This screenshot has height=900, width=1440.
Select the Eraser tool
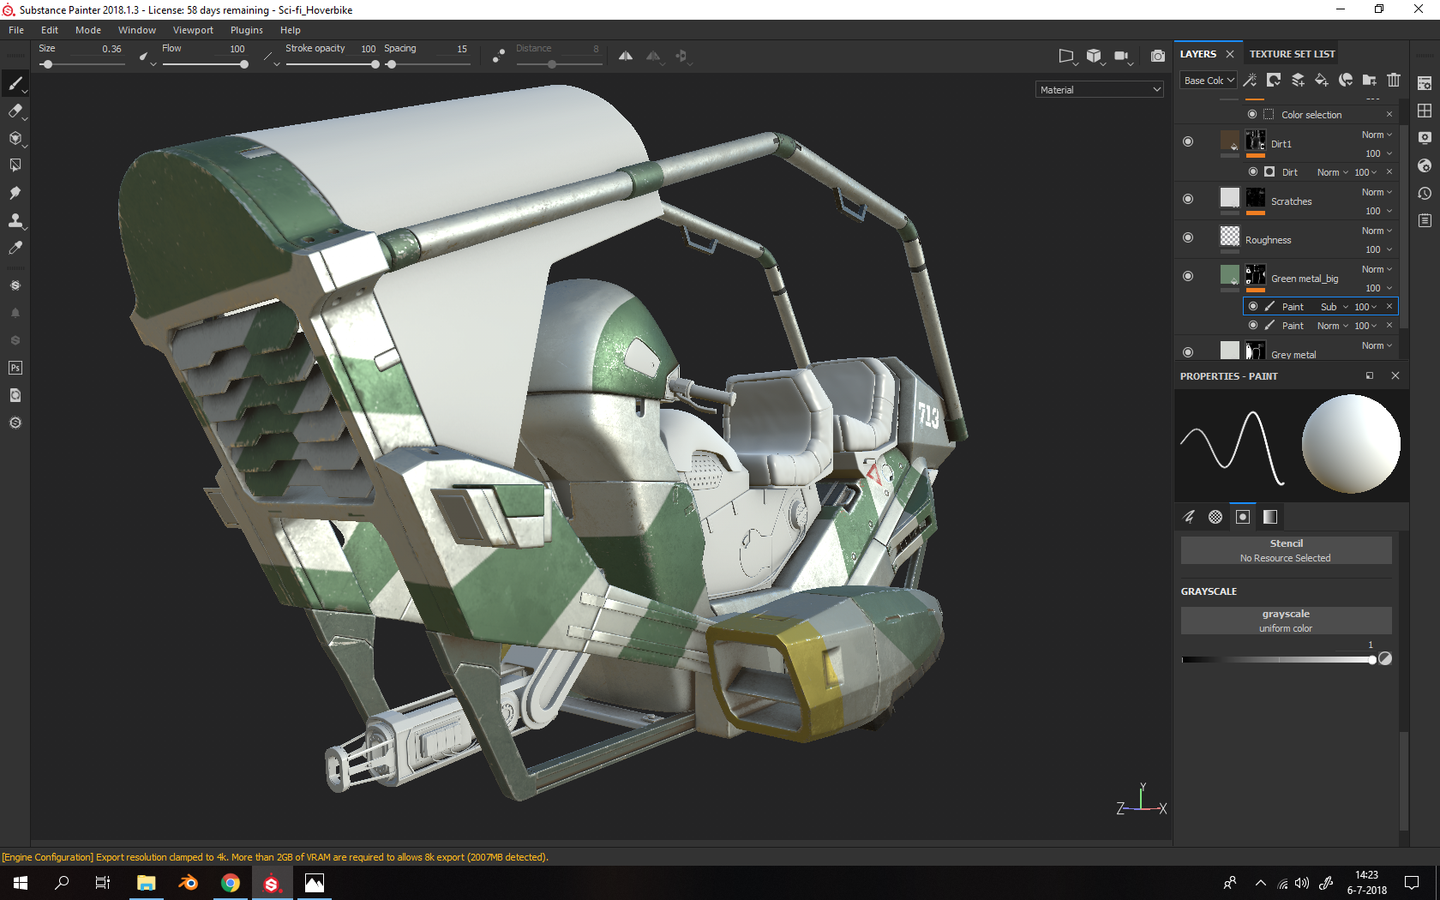coord(15,111)
